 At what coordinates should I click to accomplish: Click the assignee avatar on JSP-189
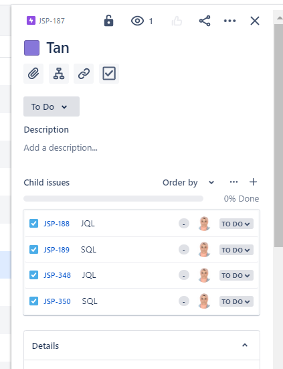coord(204,250)
